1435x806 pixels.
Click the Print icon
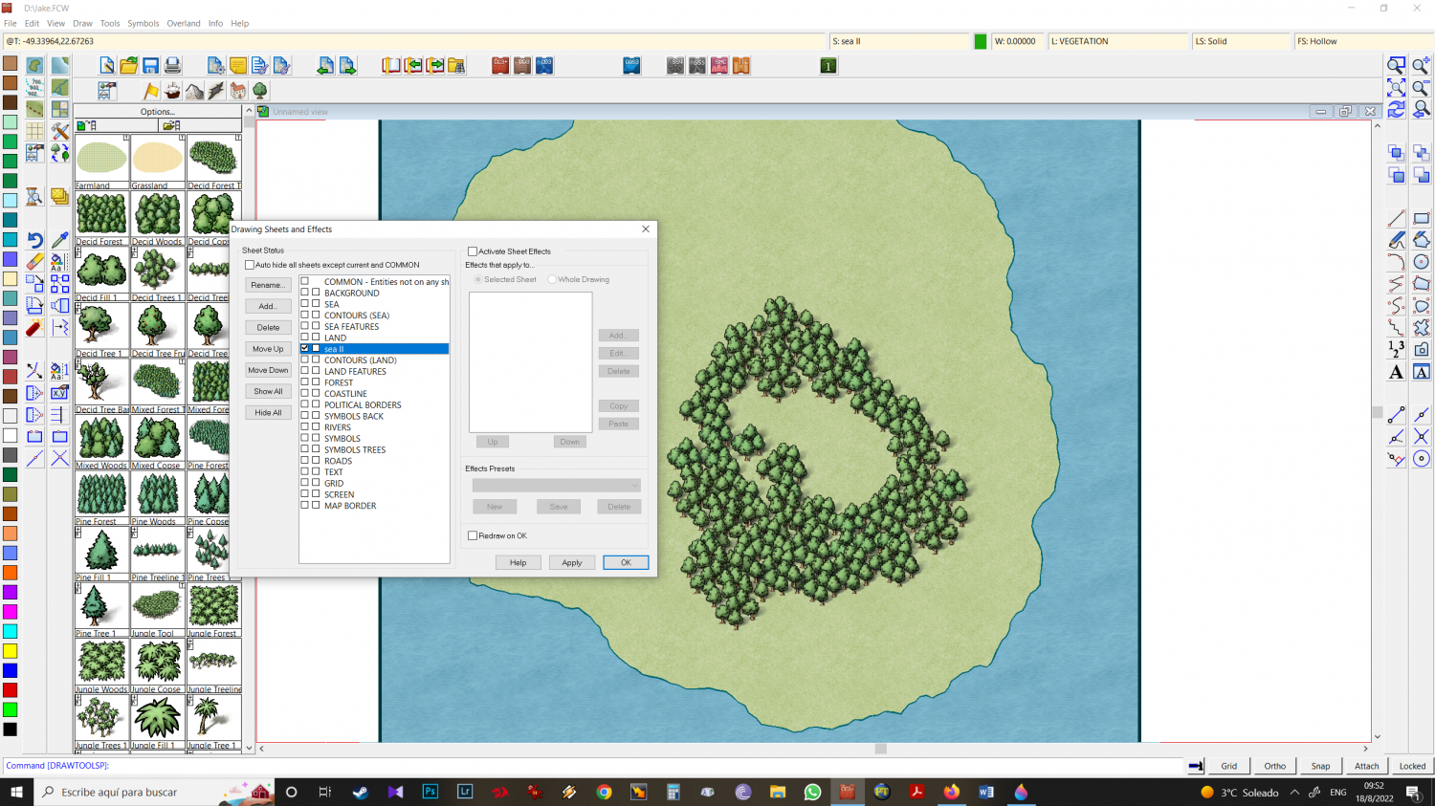173,66
